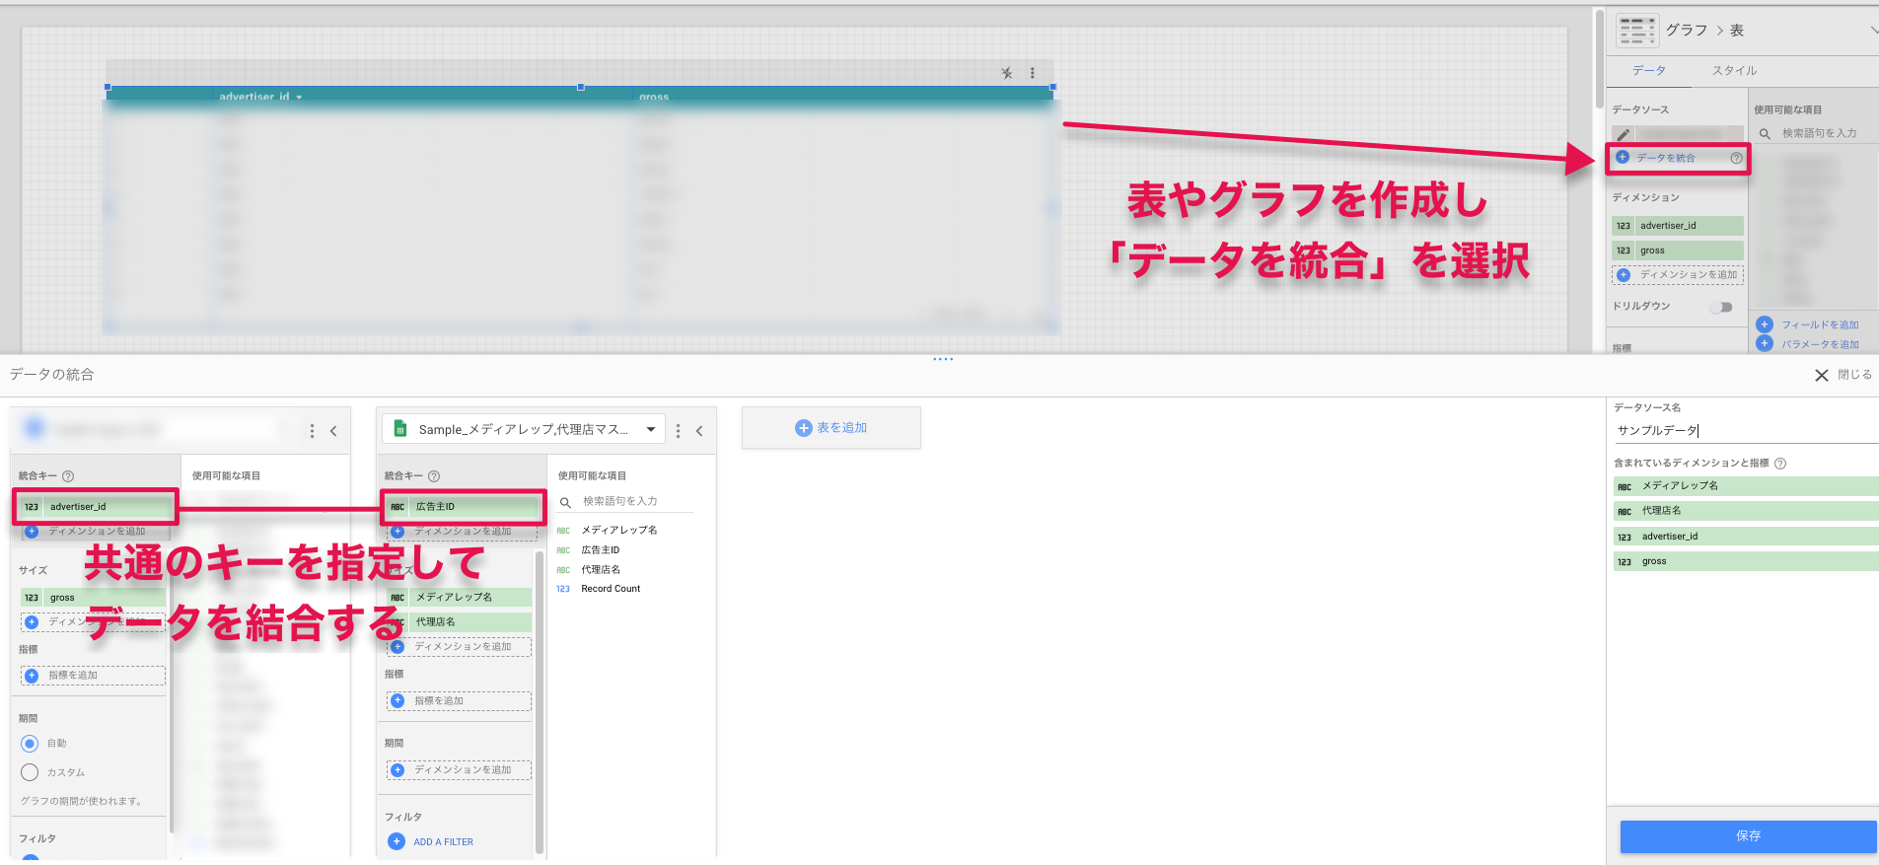Screen dimensions: 1879x865
Task: Click the 保存 button
Action: [1748, 836]
